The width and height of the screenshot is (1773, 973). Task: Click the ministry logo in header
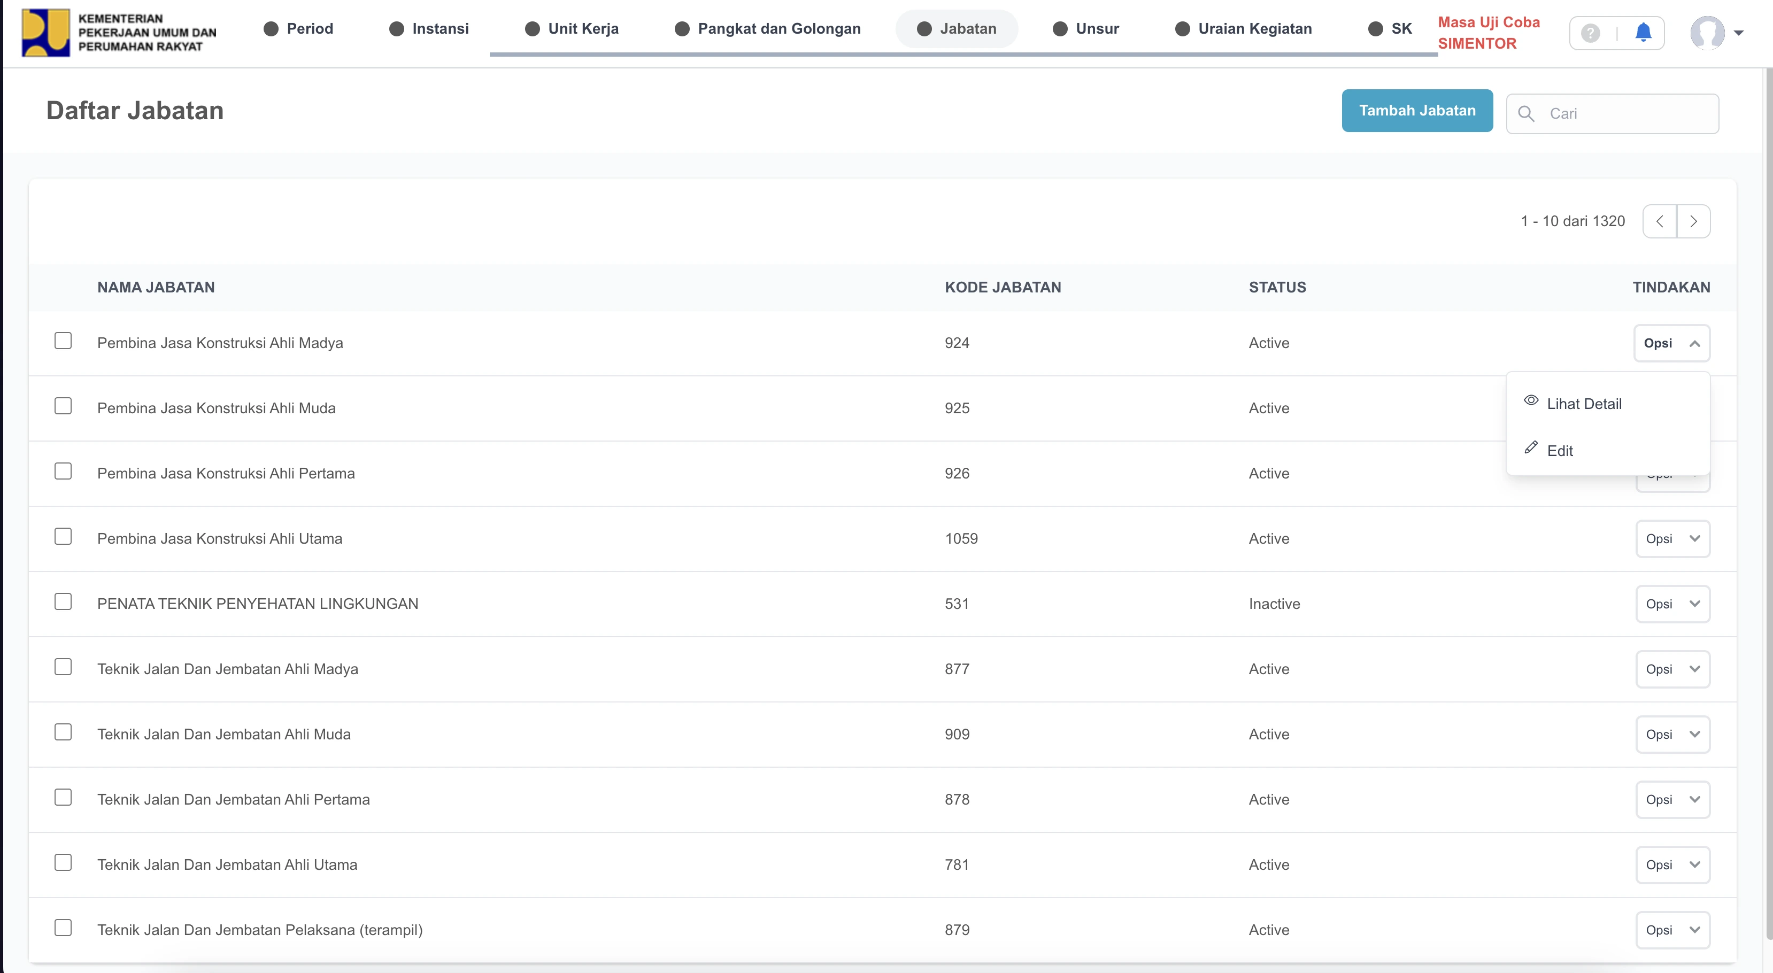pyautogui.click(x=45, y=32)
